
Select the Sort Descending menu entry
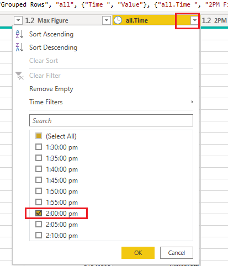click(53, 47)
